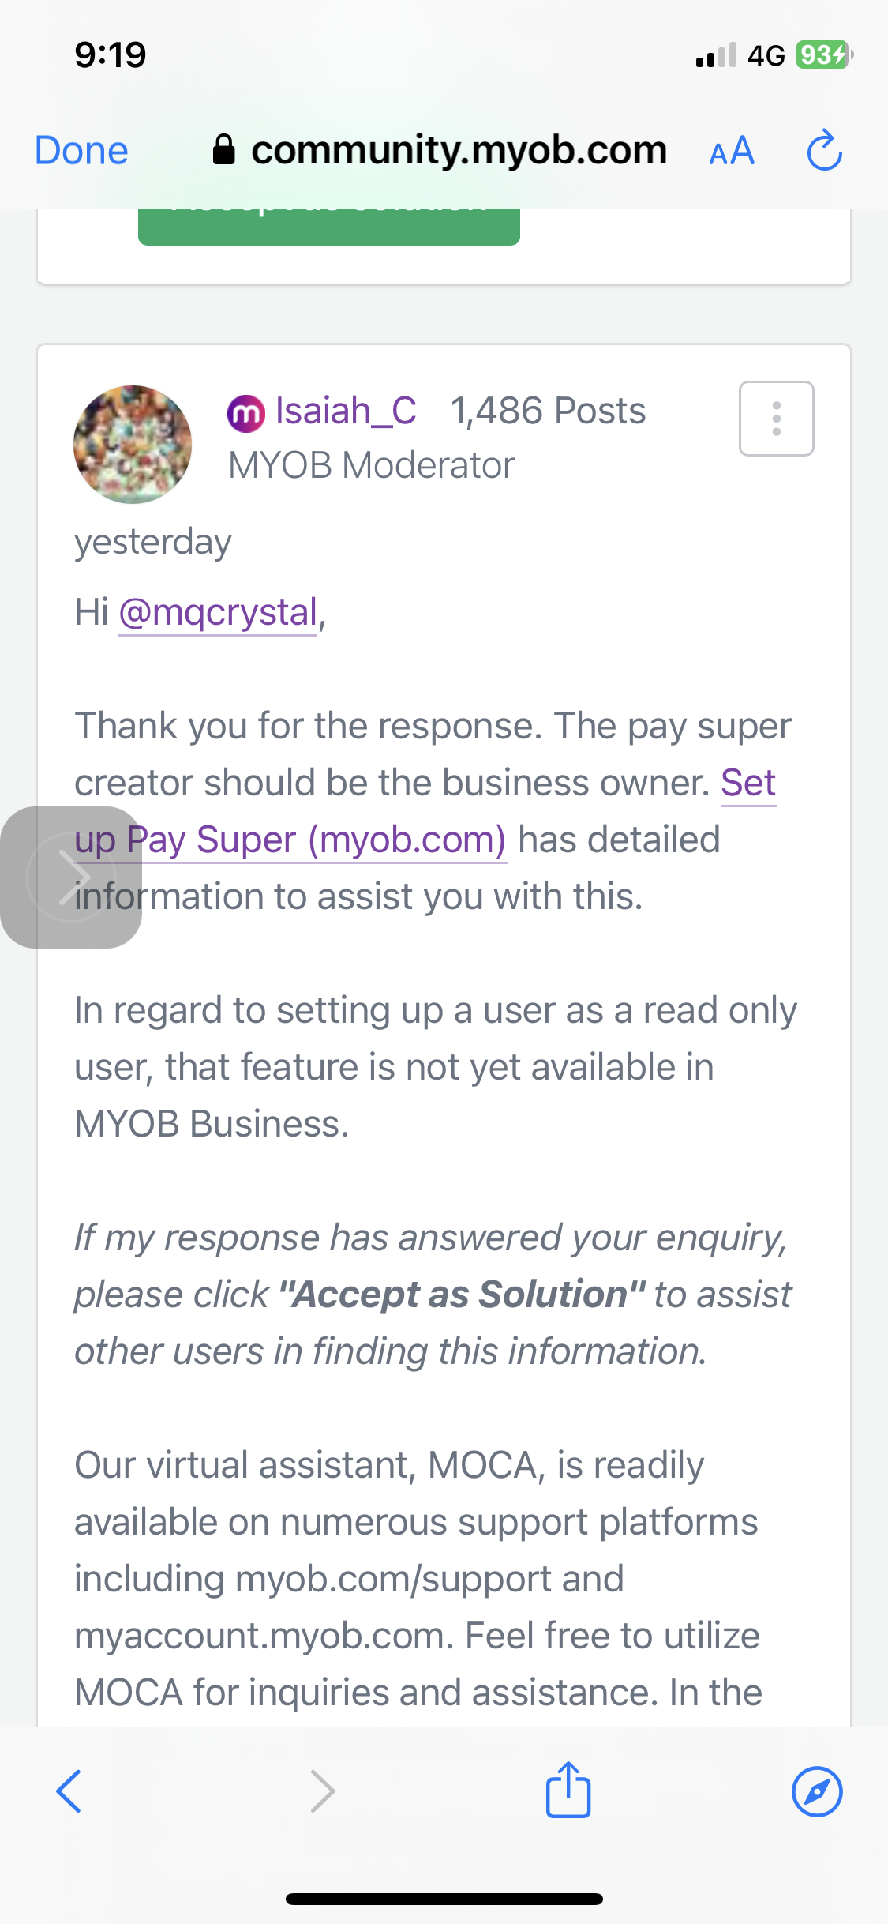Tap the 1,486 Posts count
The image size is (888, 1924).
pyautogui.click(x=548, y=411)
